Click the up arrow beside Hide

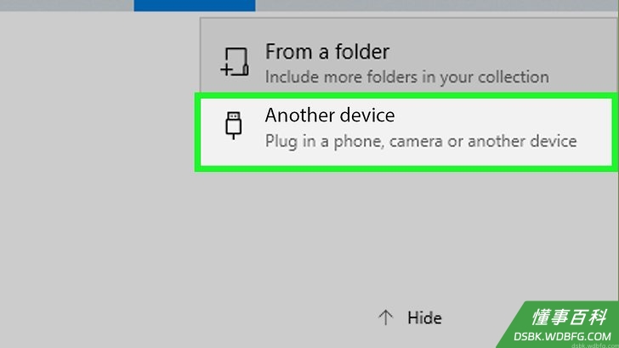point(386,317)
